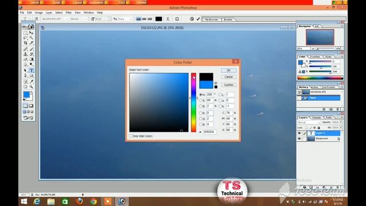Select the Type tool in toolbox
This screenshot has width=366, height=206.
[31, 70]
